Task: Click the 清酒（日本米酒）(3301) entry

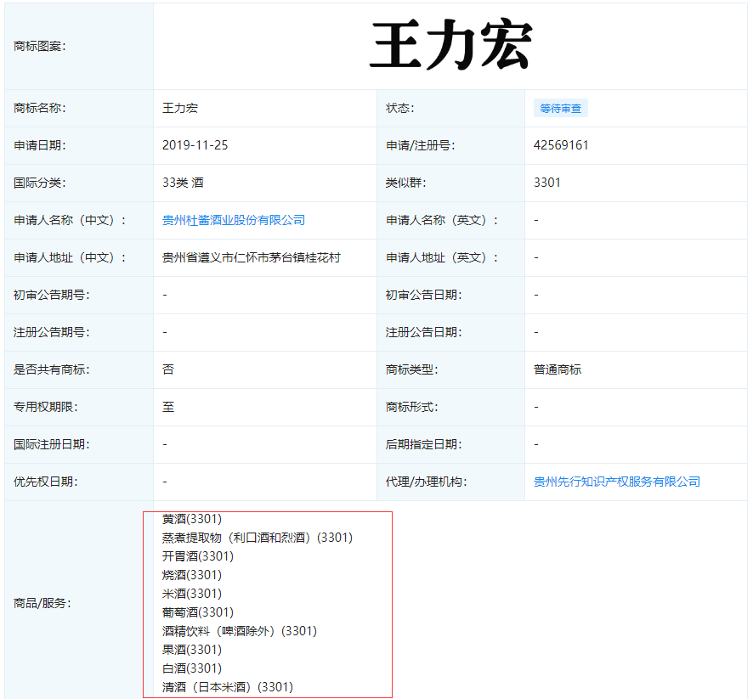Action: tap(228, 687)
